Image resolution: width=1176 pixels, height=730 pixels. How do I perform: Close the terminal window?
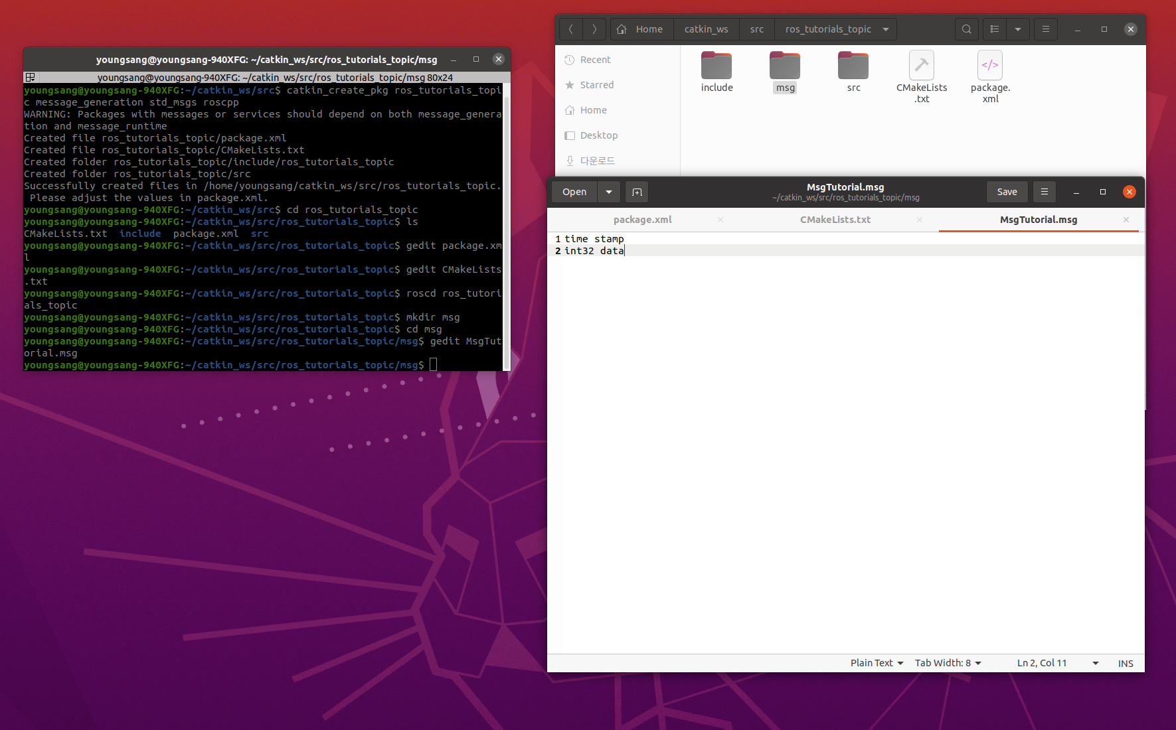point(499,59)
